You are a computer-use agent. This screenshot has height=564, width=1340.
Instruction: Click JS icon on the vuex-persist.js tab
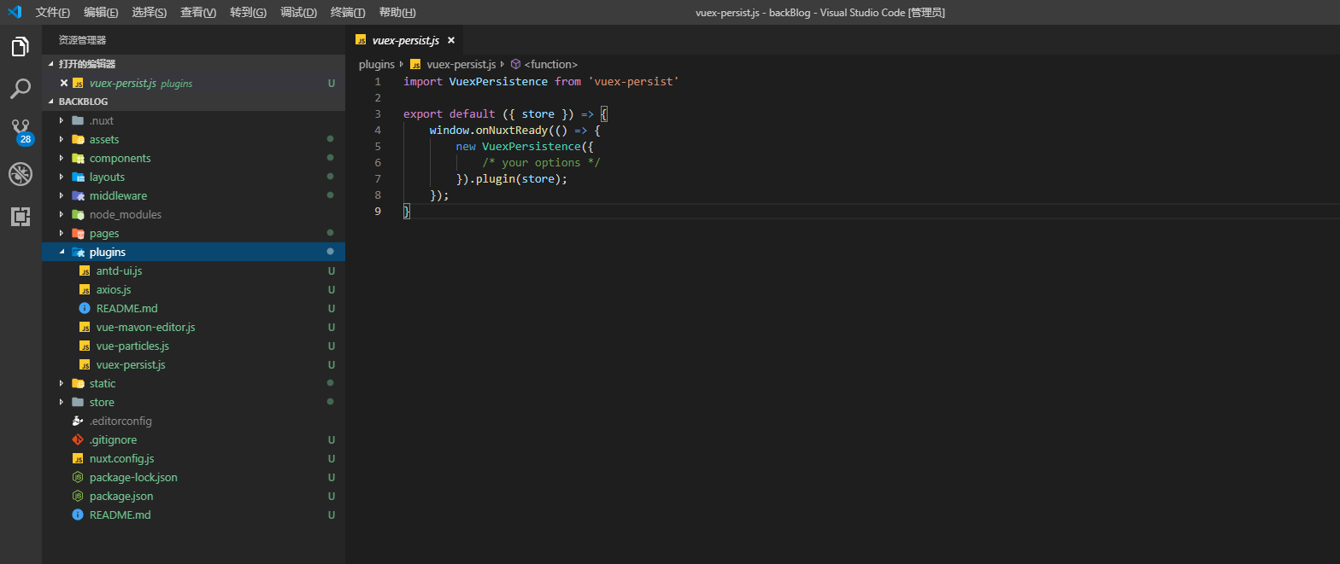(361, 40)
